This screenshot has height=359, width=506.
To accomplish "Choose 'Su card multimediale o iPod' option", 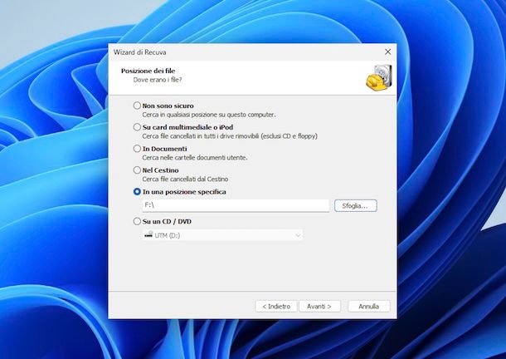I will (x=137, y=127).
